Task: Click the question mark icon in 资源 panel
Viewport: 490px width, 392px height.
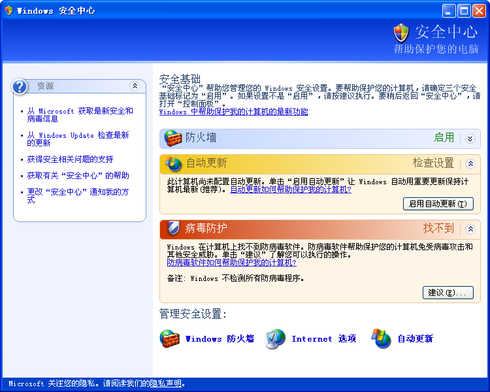Action: pyautogui.click(x=20, y=86)
